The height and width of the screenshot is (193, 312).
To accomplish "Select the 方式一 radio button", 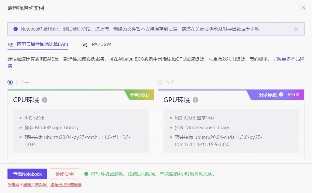I will click(10, 82).
